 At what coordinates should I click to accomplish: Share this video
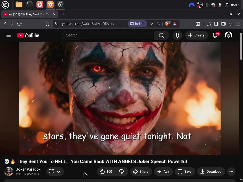141,171
